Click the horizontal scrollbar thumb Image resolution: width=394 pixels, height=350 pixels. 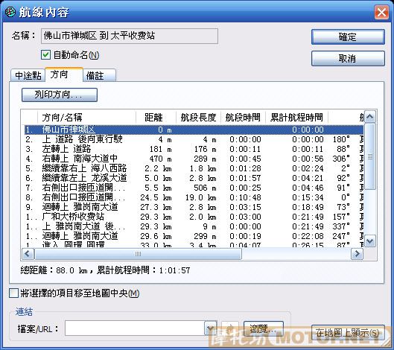pos(138,254)
